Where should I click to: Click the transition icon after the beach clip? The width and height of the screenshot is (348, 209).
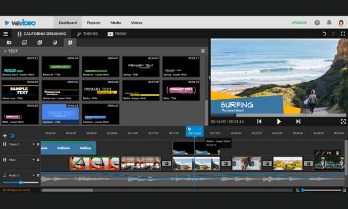pyautogui.click(x=226, y=164)
